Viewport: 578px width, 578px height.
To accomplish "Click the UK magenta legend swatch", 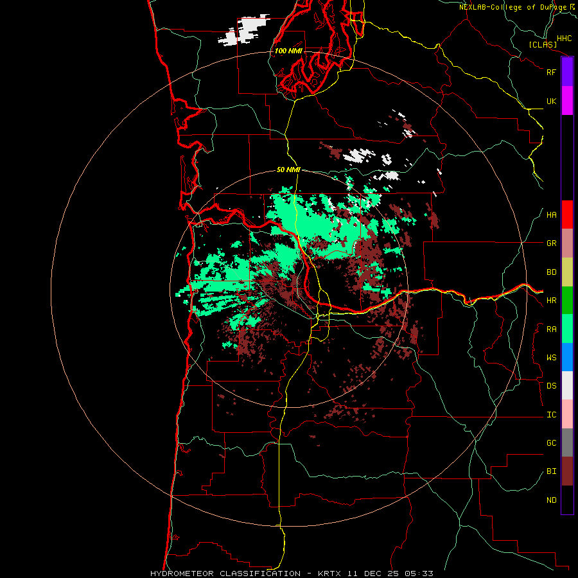I will pyautogui.click(x=567, y=101).
